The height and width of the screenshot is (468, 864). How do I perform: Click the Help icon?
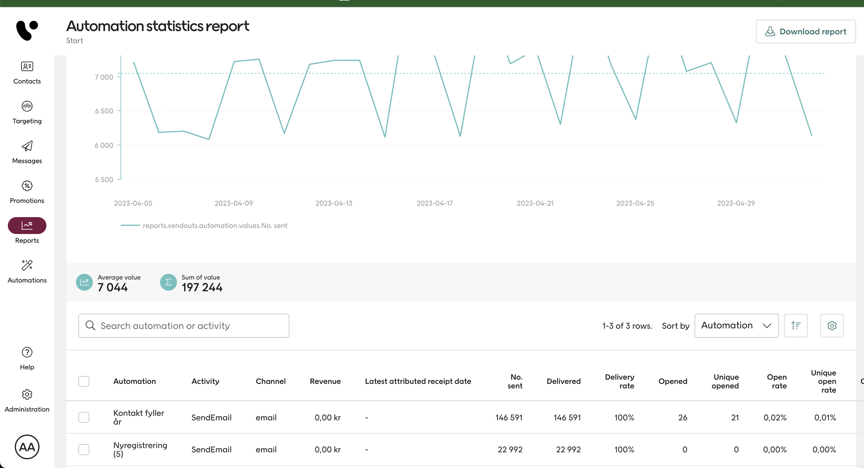[27, 357]
